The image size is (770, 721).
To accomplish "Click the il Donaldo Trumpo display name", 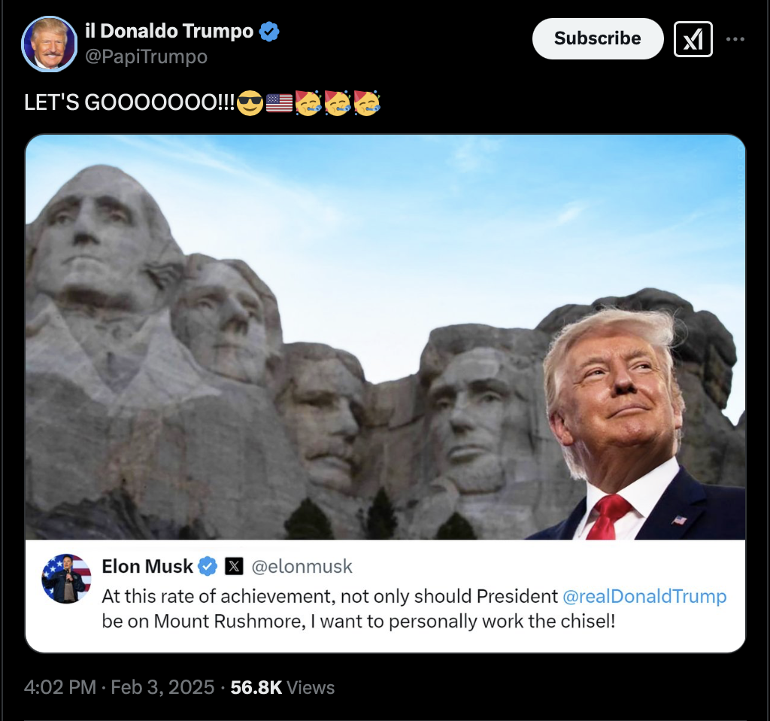I will (x=169, y=31).
